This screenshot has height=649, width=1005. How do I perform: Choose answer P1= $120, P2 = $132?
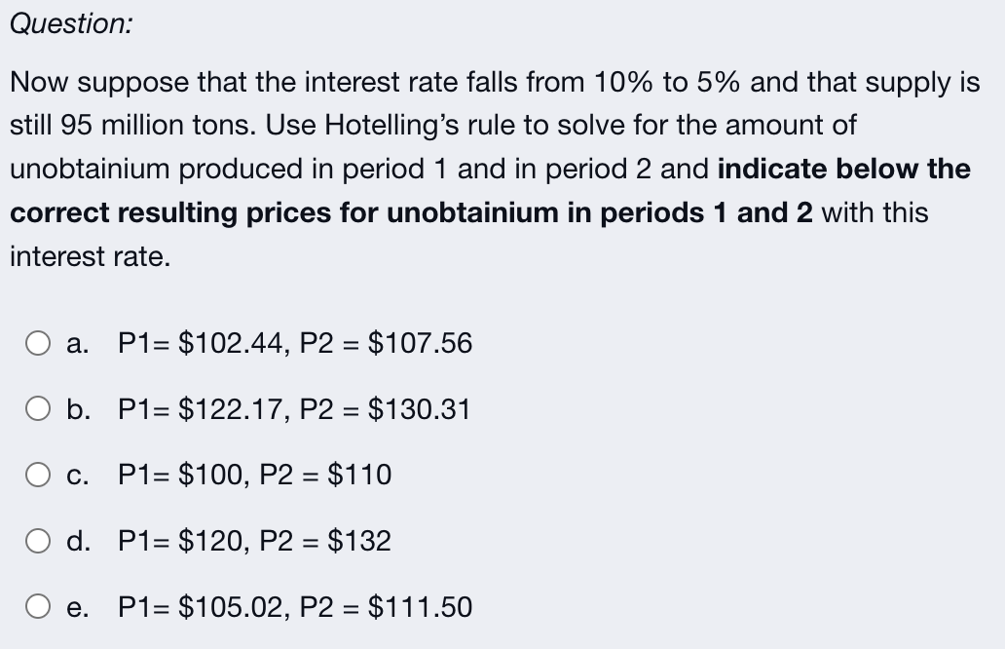point(253,540)
